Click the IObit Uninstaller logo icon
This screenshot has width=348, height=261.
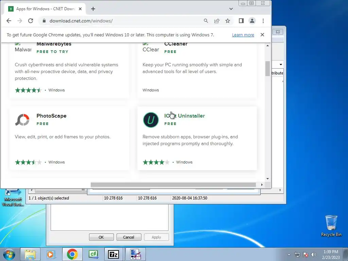(151, 120)
